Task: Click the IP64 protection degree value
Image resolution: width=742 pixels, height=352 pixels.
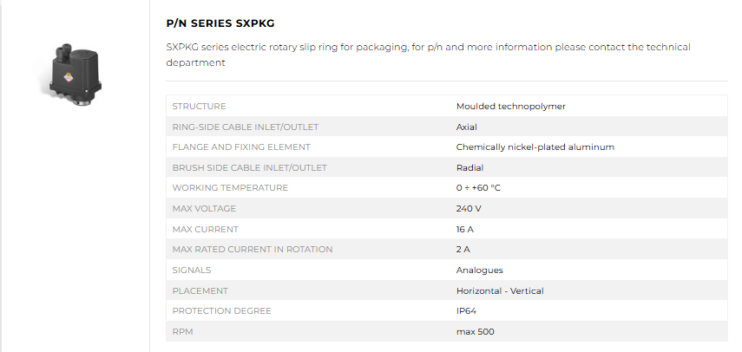Action: (x=466, y=311)
